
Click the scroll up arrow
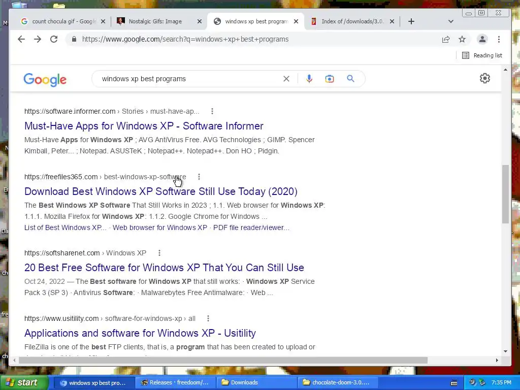505,70
